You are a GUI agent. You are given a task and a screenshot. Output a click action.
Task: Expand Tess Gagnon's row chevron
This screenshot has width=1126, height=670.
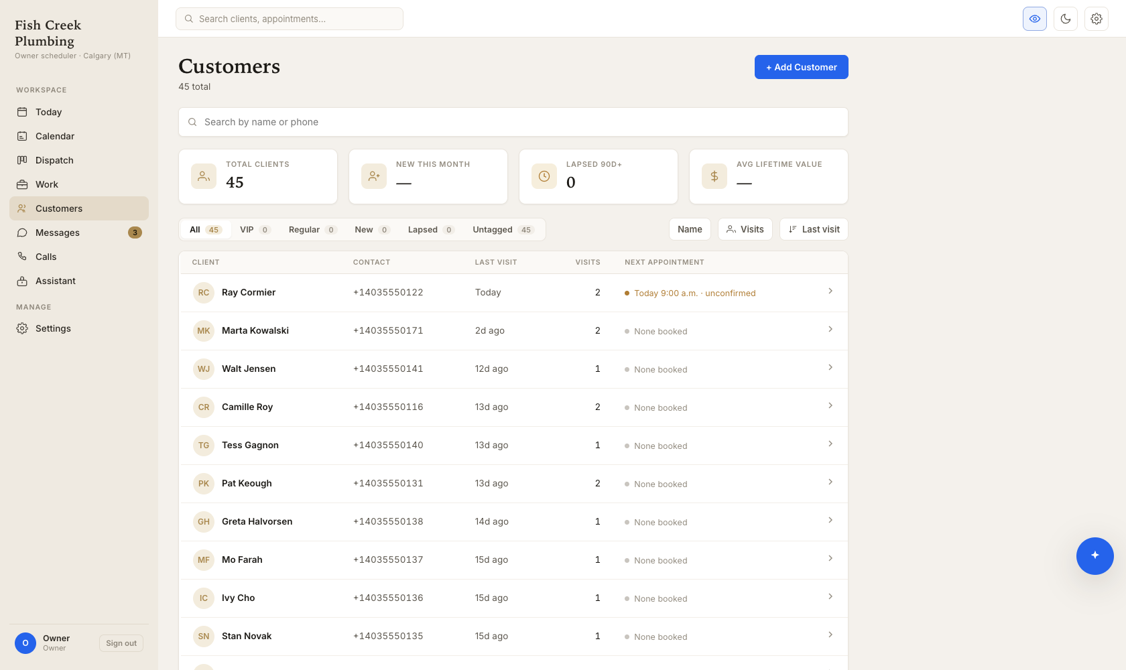pyautogui.click(x=830, y=444)
